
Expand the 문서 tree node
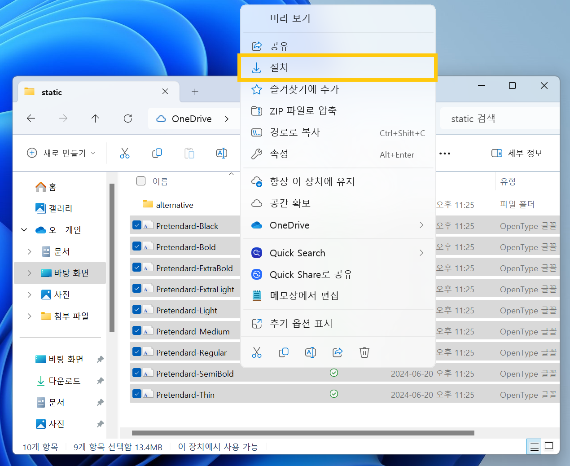click(30, 251)
